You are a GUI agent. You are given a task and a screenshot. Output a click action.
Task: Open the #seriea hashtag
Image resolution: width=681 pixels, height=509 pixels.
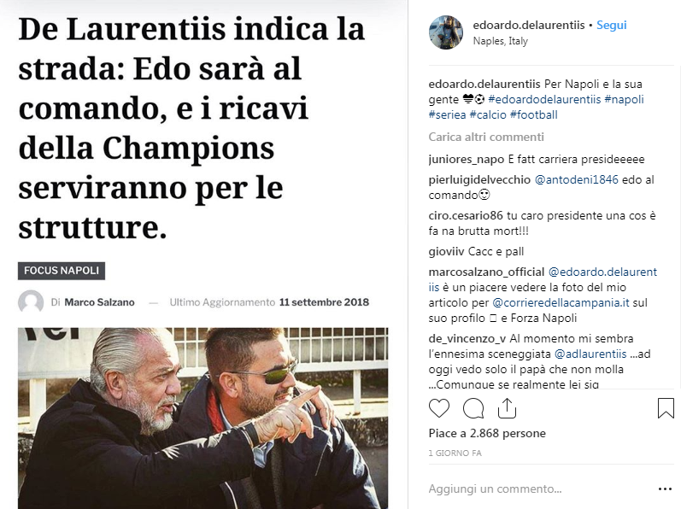pos(447,115)
